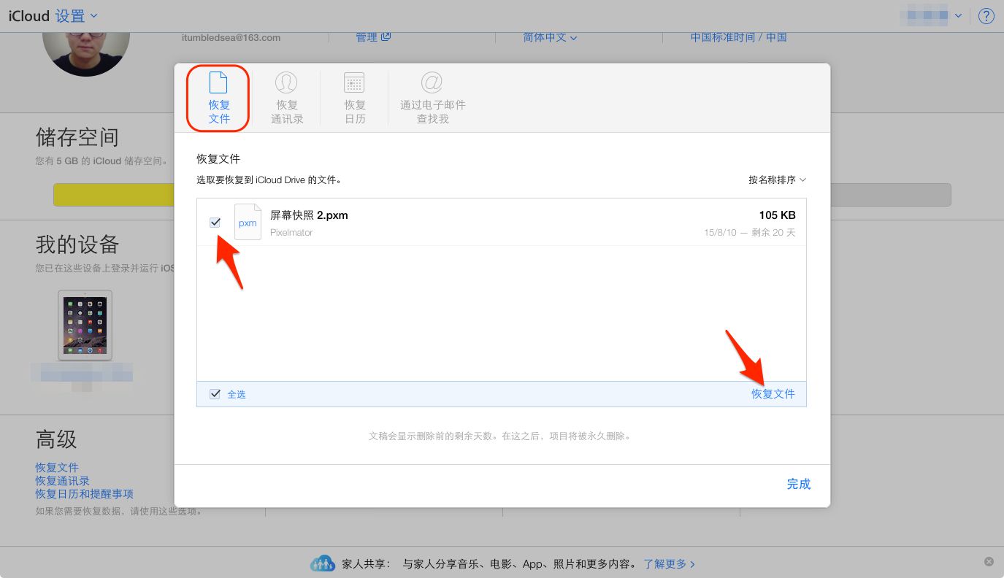Deselect the file list item checkbox
Screen dimensions: 1004x578
click(215, 222)
